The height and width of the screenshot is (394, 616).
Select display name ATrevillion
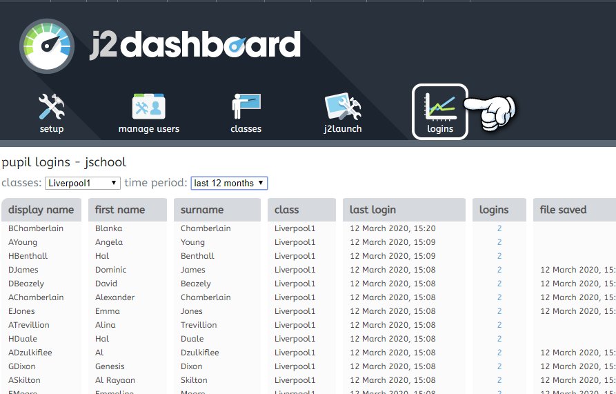click(29, 325)
